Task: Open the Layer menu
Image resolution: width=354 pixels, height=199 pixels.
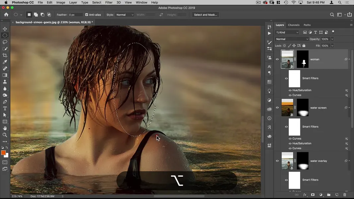Action: (x=73, y=2)
